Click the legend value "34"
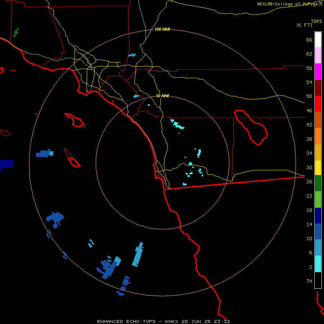Image resolution: width=324 pixels, height=324 pixels. point(309,153)
